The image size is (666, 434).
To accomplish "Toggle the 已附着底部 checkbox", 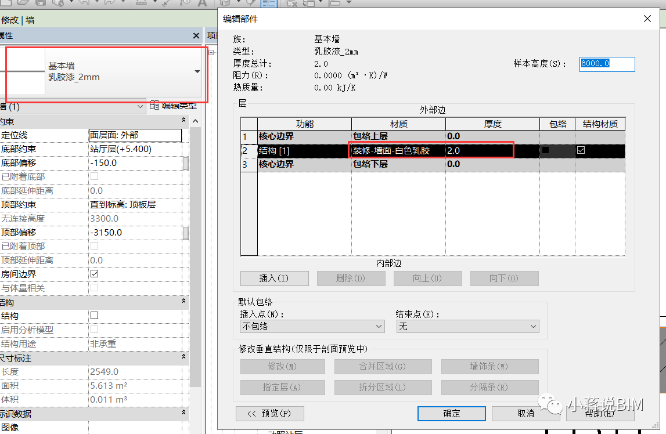I will pyautogui.click(x=94, y=176).
